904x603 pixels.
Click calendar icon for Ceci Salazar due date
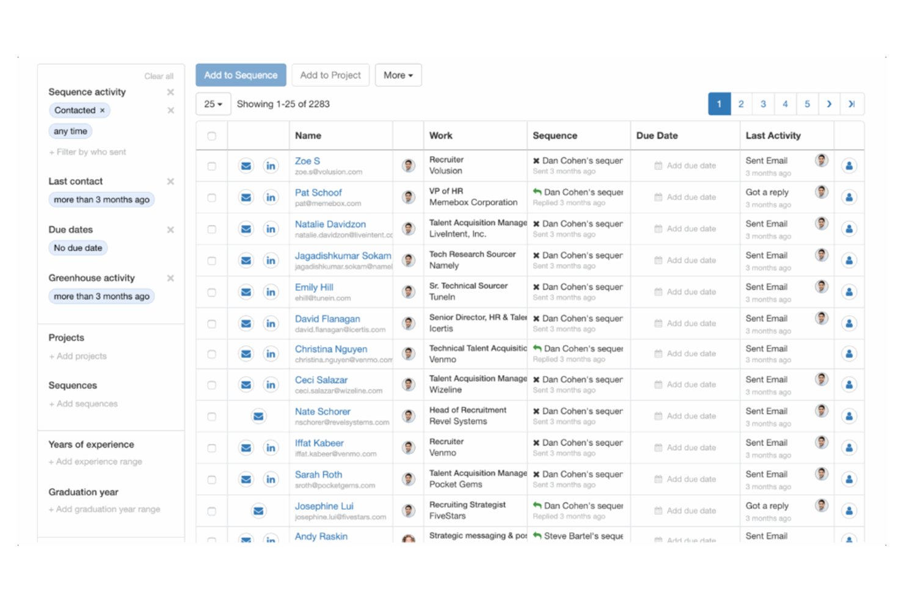click(658, 385)
